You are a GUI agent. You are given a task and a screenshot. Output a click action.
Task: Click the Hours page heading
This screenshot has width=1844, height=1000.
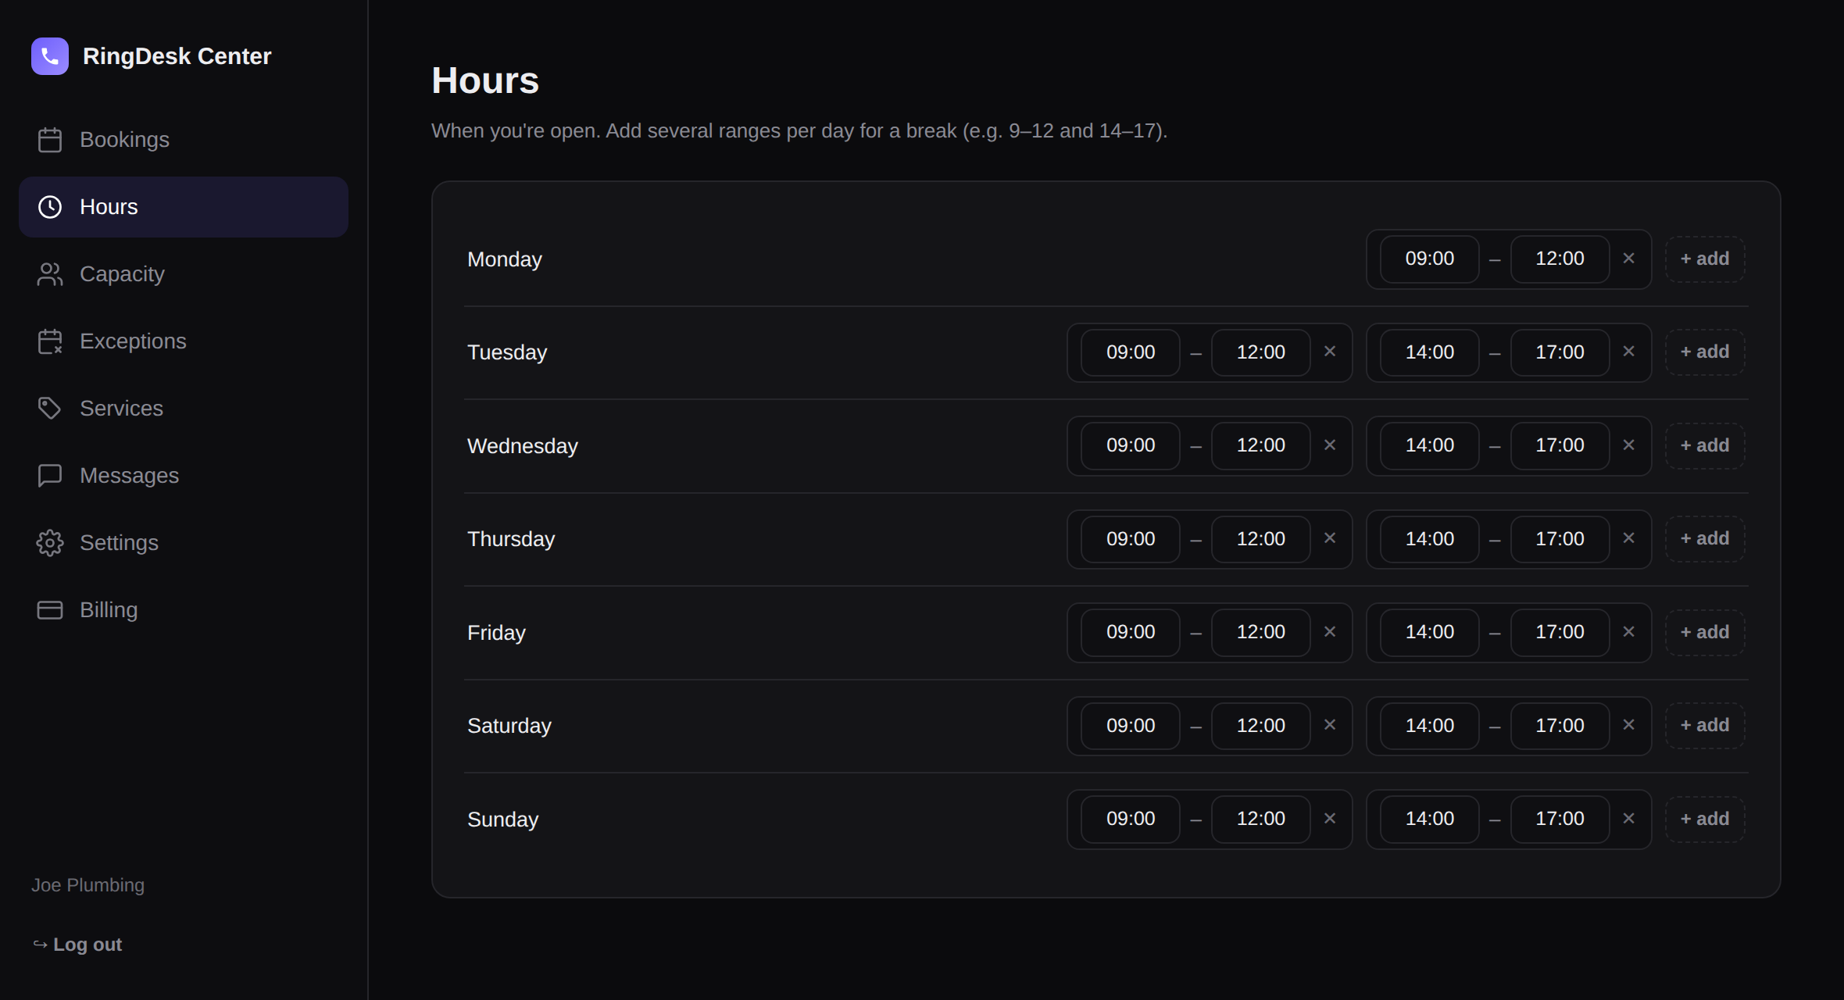[485, 80]
